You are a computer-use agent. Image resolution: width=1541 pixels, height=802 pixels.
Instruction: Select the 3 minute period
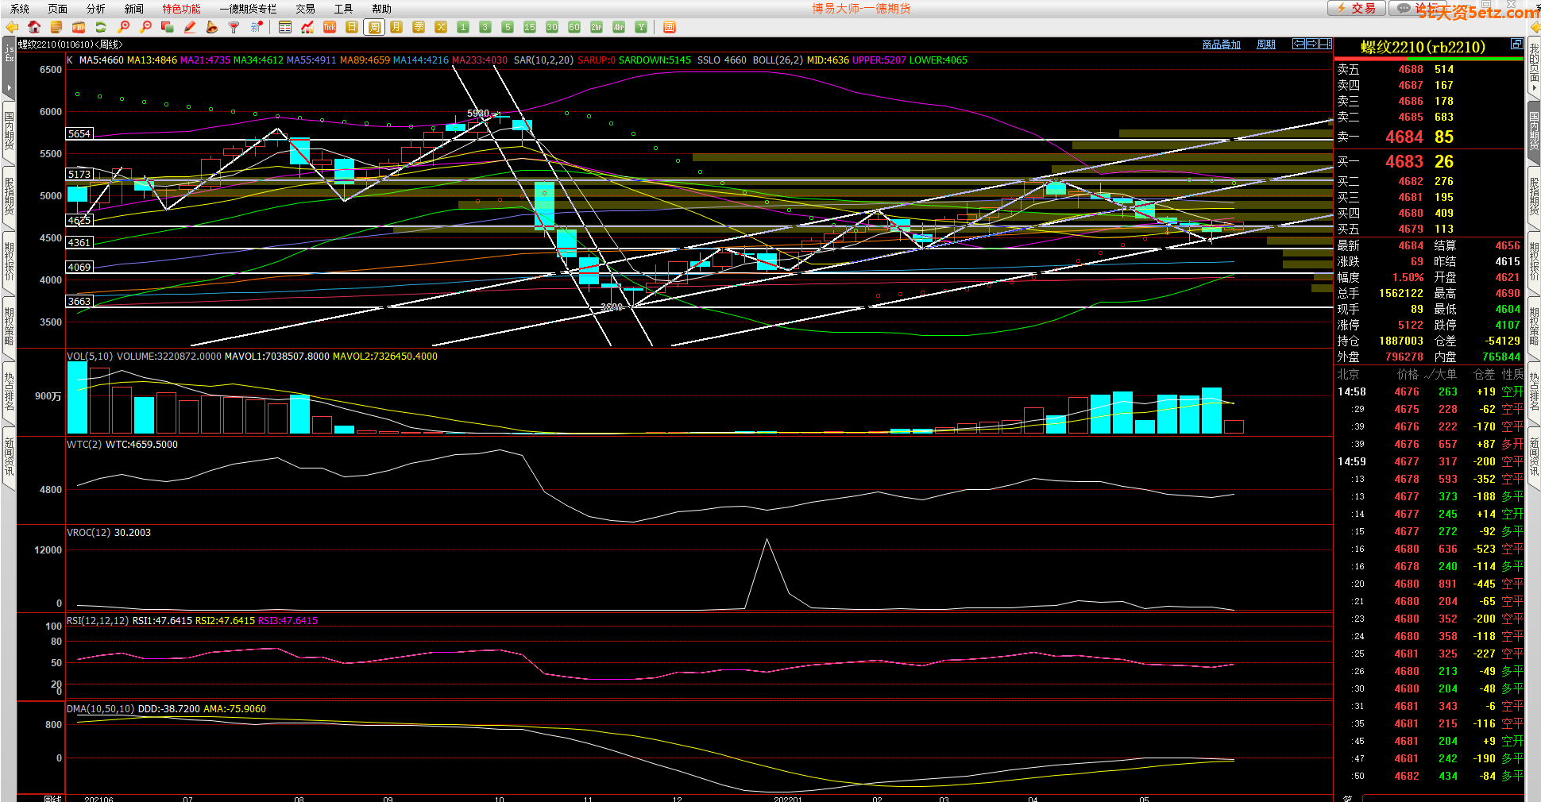[x=485, y=27]
